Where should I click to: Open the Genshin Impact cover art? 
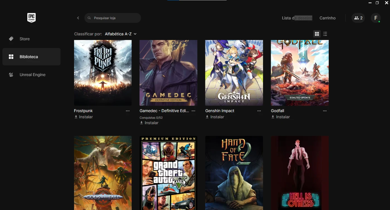coord(234,73)
